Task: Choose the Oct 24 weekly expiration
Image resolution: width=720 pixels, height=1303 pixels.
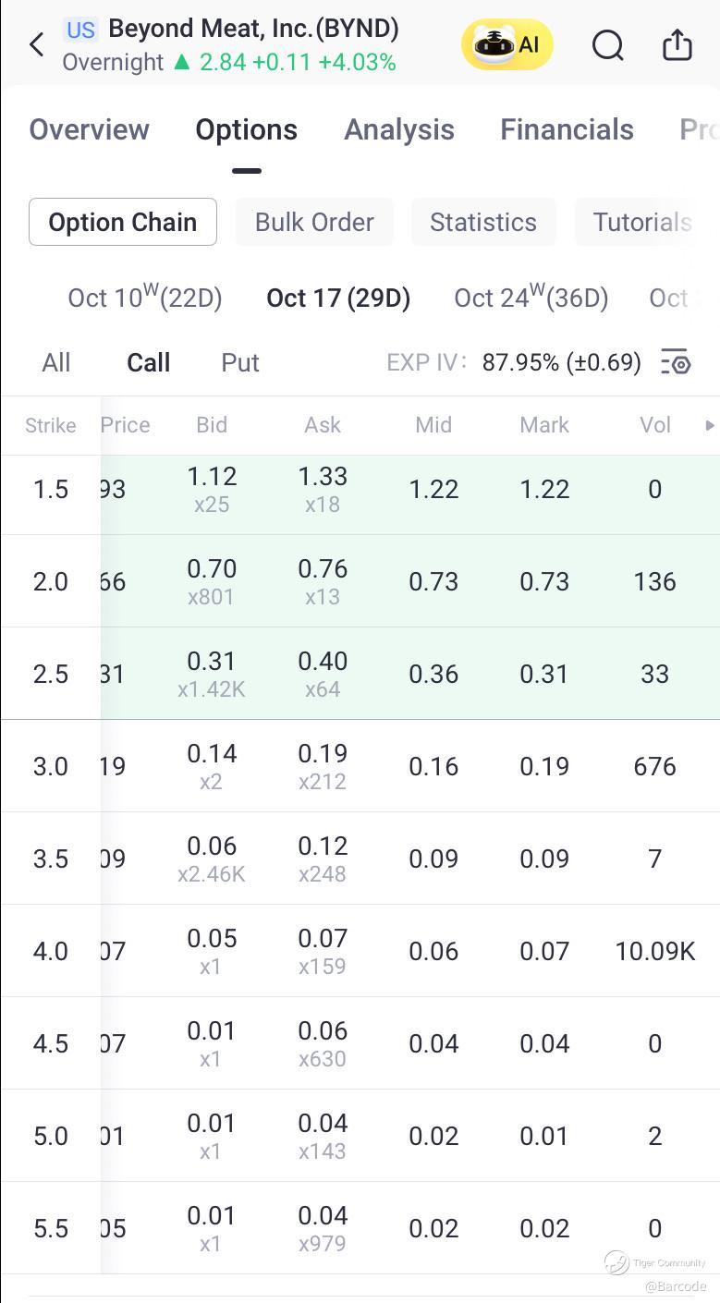Action: (x=531, y=298)
